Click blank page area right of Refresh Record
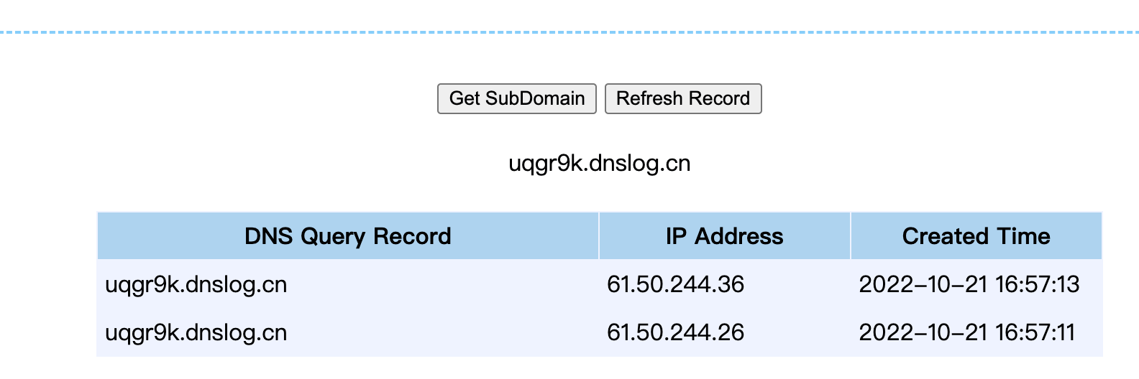1139x379 pixels. 935,98
